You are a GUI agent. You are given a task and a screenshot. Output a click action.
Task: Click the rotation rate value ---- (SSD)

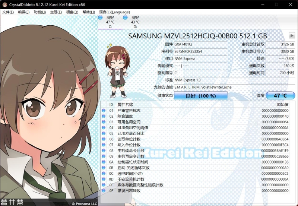[x=280, y=58]
